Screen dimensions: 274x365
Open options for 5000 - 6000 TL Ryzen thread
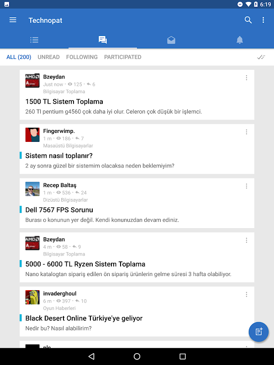point(247,240)
